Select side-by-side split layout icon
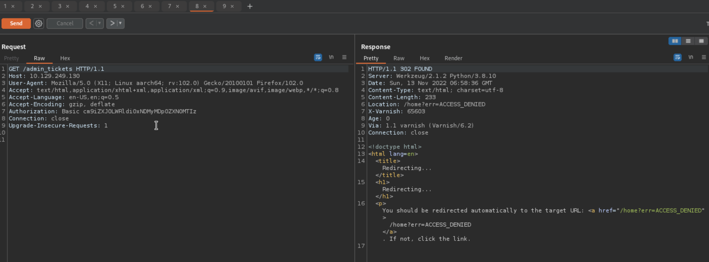The width and height of the screenshot is (709, 262). [x=675, y=41]
